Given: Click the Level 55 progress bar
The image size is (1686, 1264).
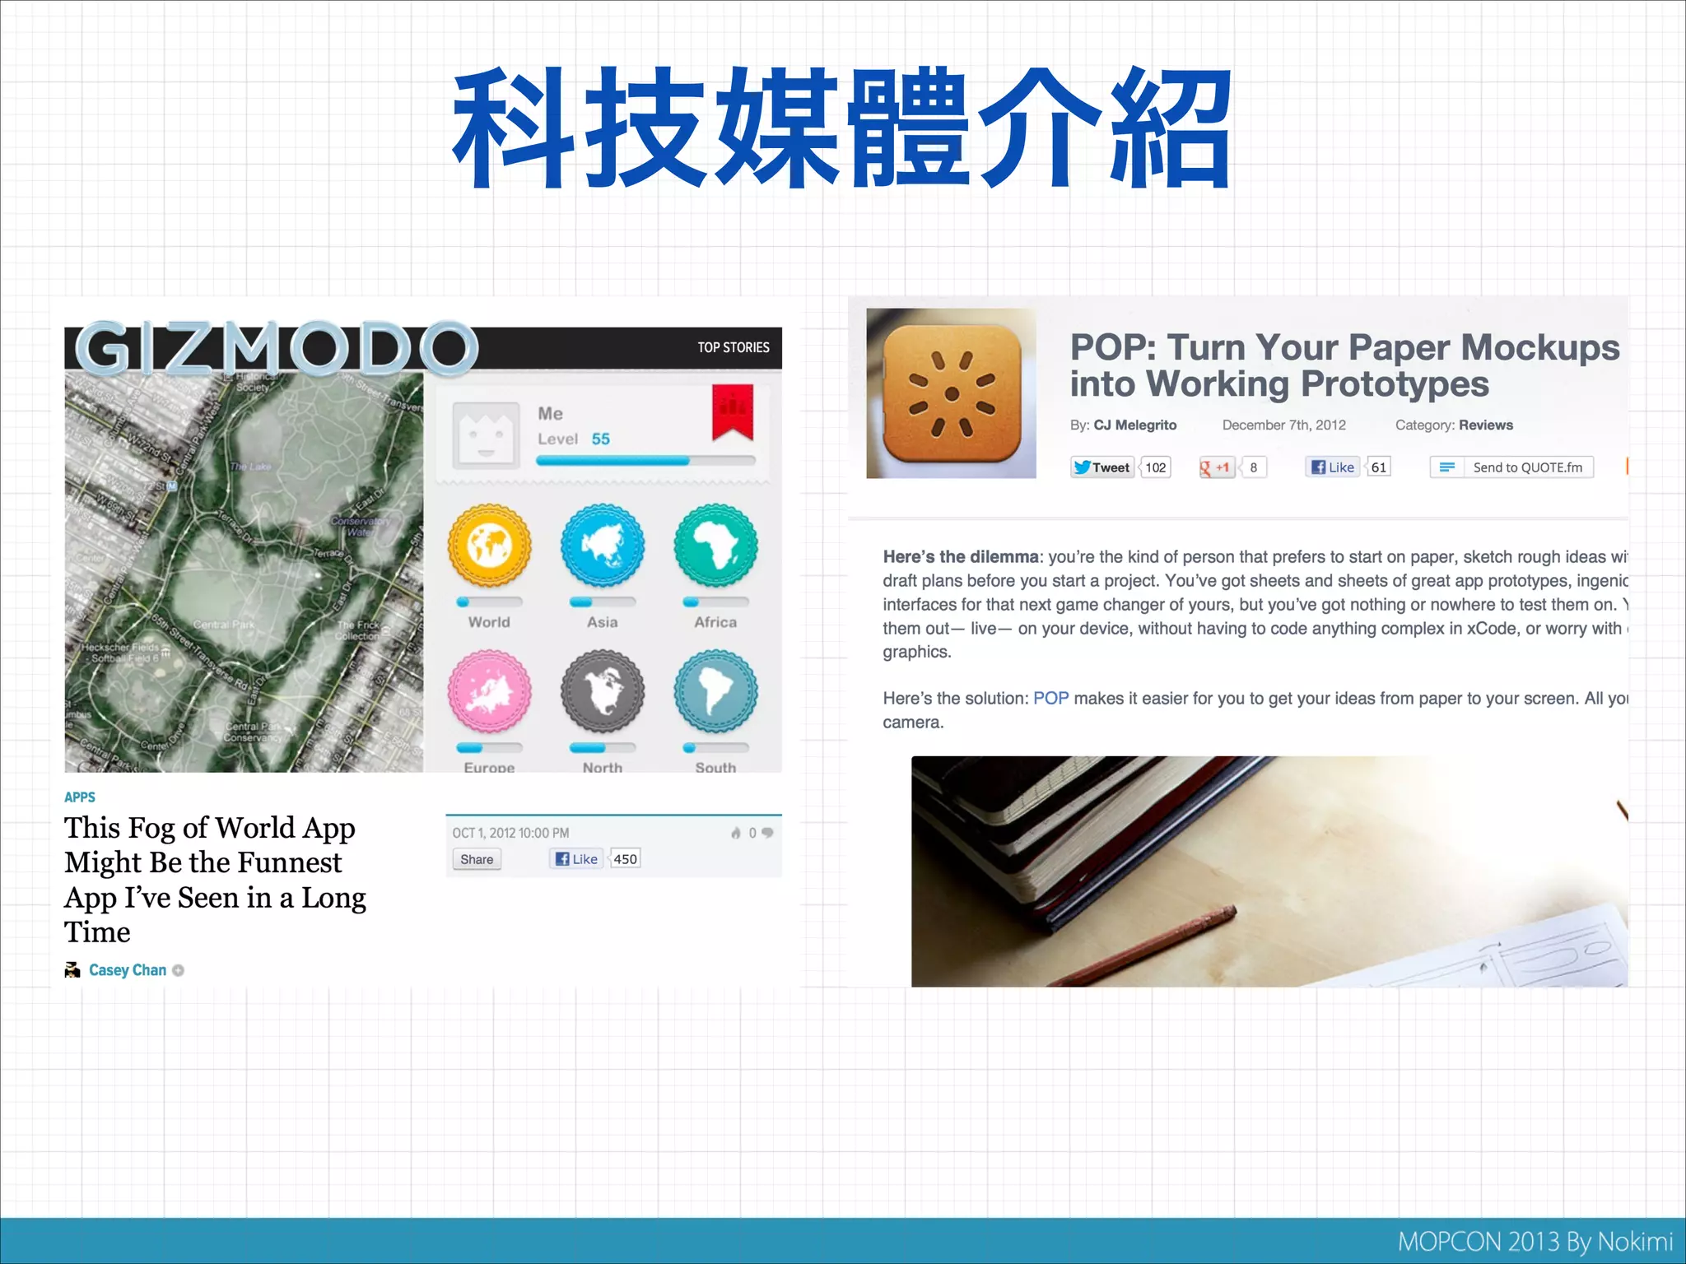Looking at the screenshot, I should pyautogui.click(x=645, y=461).
